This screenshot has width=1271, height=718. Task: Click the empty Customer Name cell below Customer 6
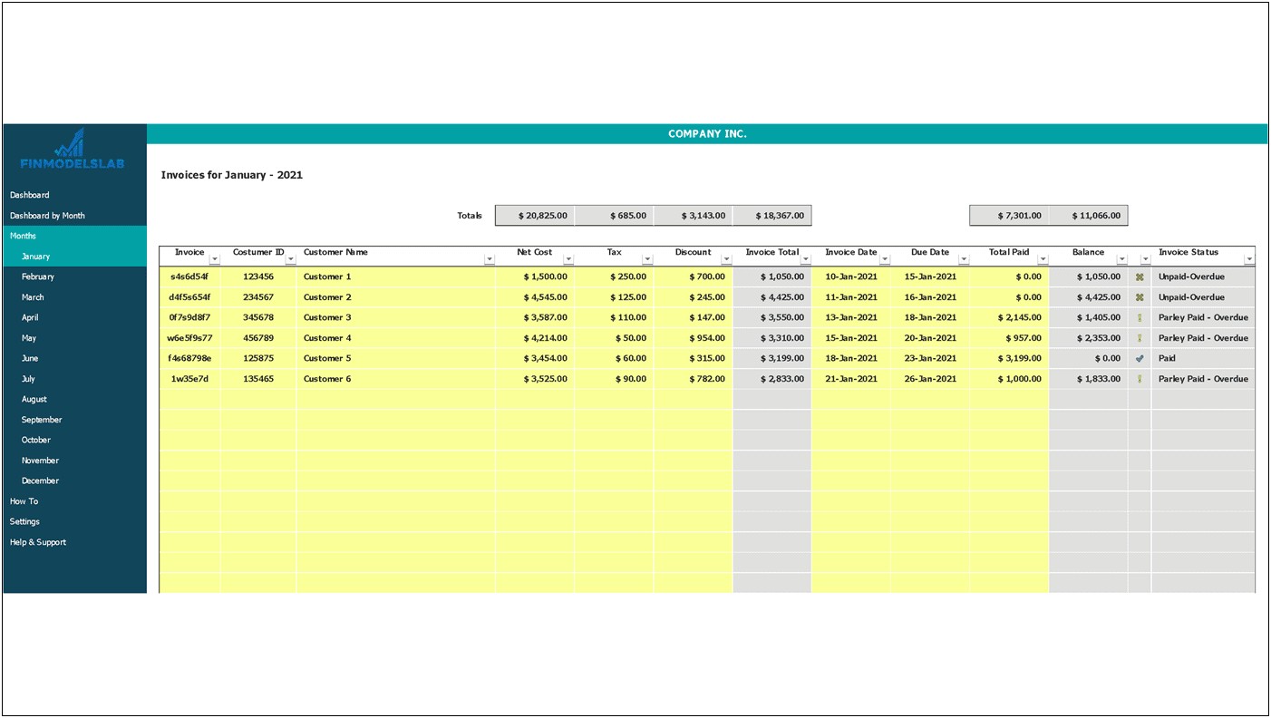click(395, 399)
